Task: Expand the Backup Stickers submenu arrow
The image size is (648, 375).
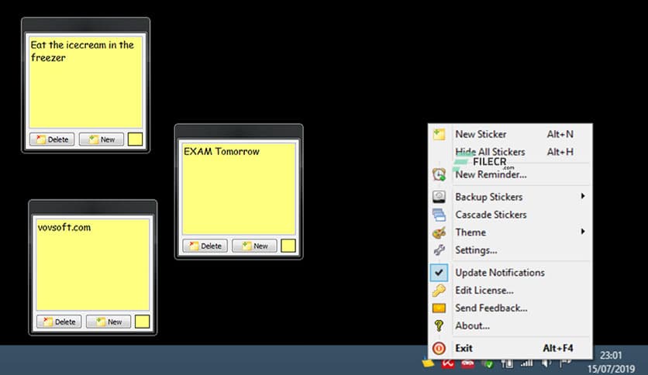Action: [583, 196]
